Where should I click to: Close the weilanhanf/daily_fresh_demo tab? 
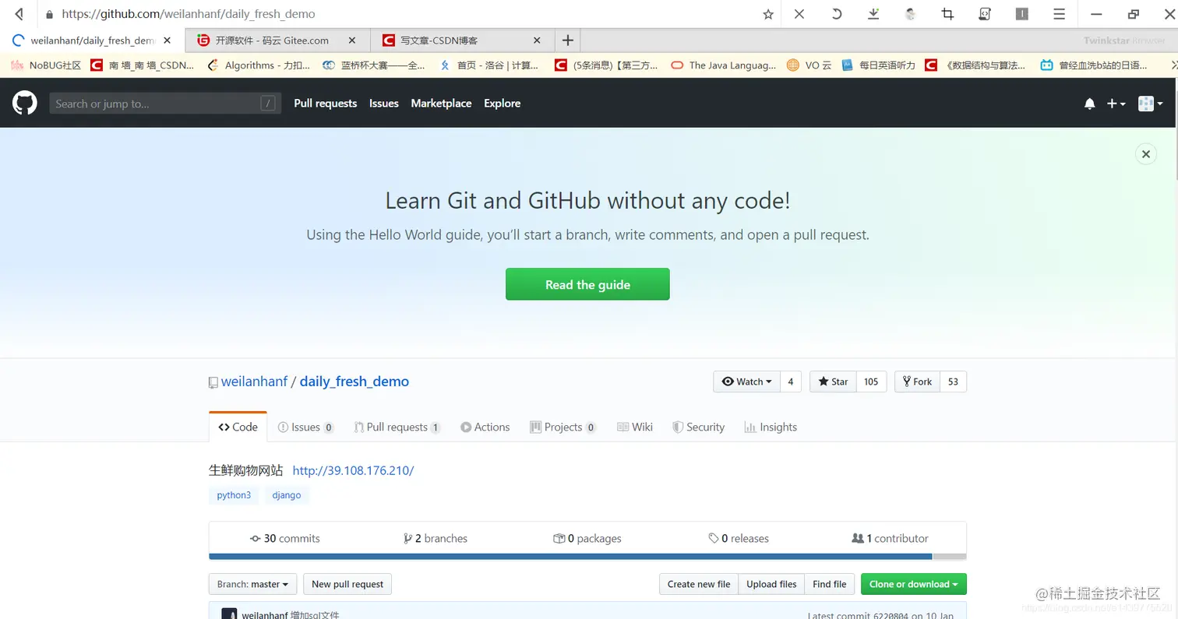click(x=168, y=40)
